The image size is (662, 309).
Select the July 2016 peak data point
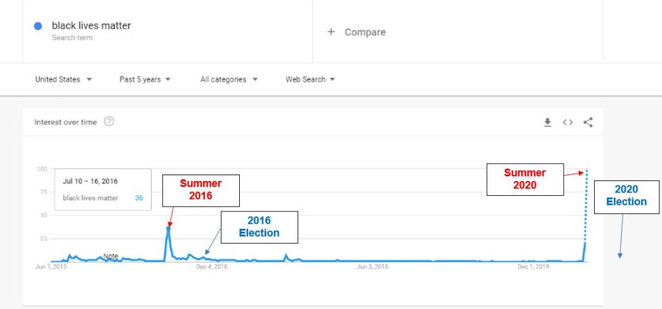pos(168,228)
